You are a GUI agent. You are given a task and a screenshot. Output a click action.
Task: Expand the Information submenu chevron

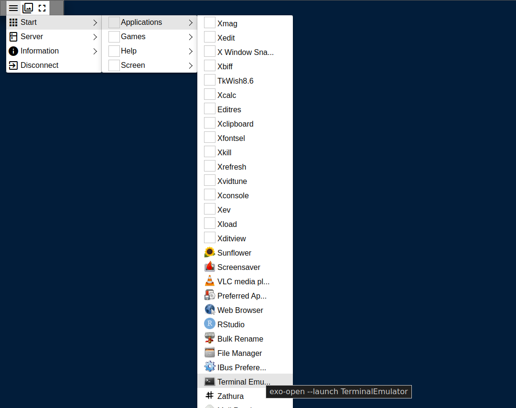tap(95, 51)
